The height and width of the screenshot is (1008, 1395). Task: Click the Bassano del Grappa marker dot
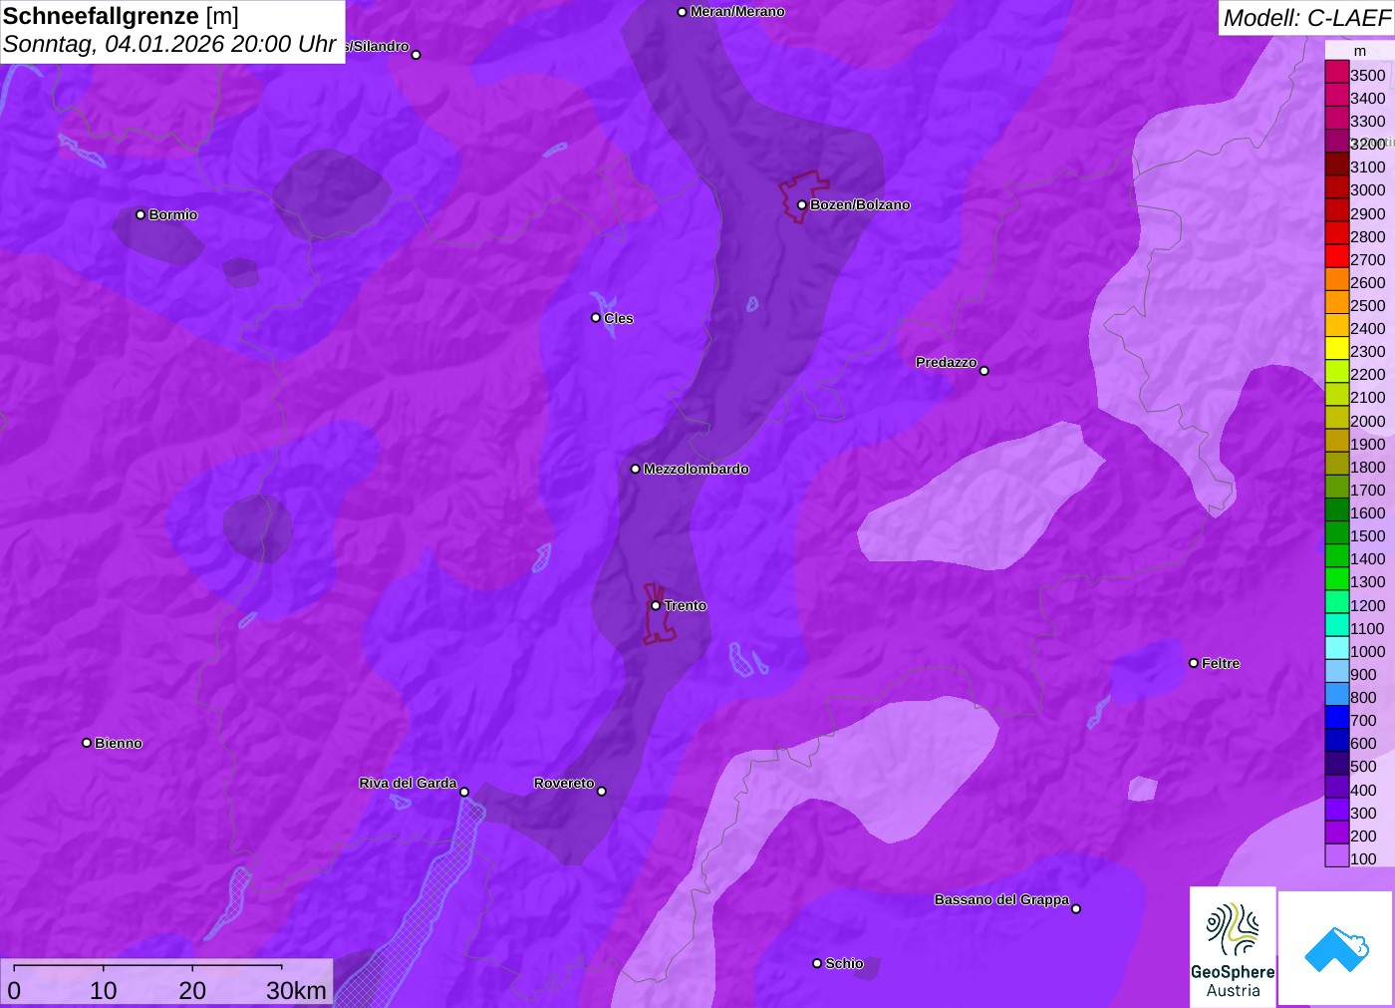1076,908
